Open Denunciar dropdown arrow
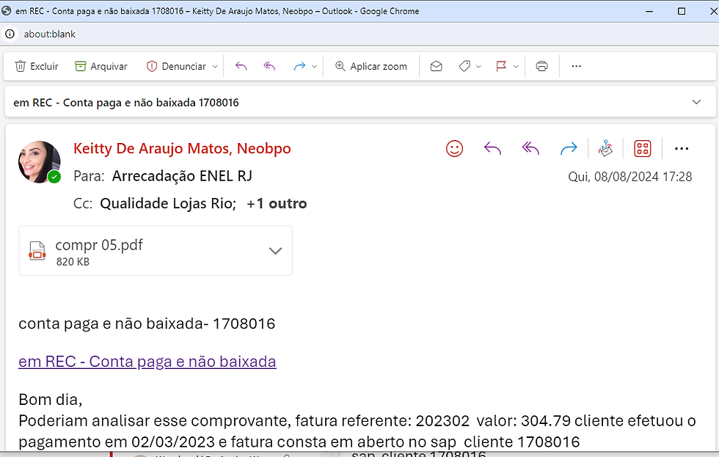The height and width of the screenshot is (457, 719). pos(215,67)
